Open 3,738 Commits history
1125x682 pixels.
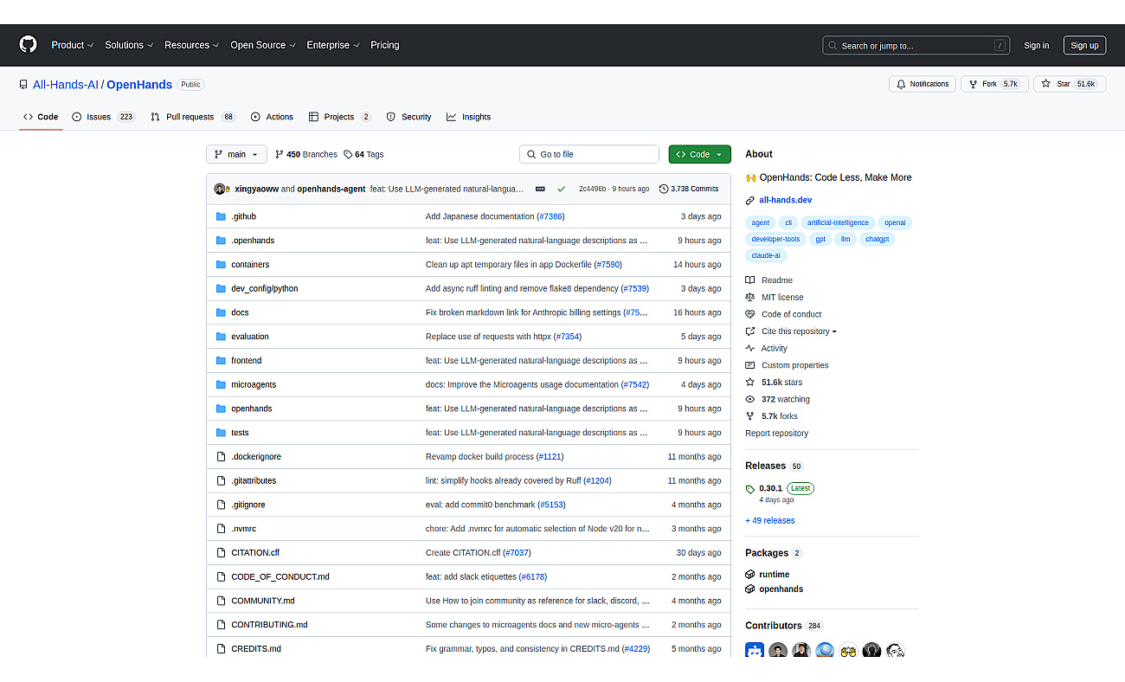(689, 189)
